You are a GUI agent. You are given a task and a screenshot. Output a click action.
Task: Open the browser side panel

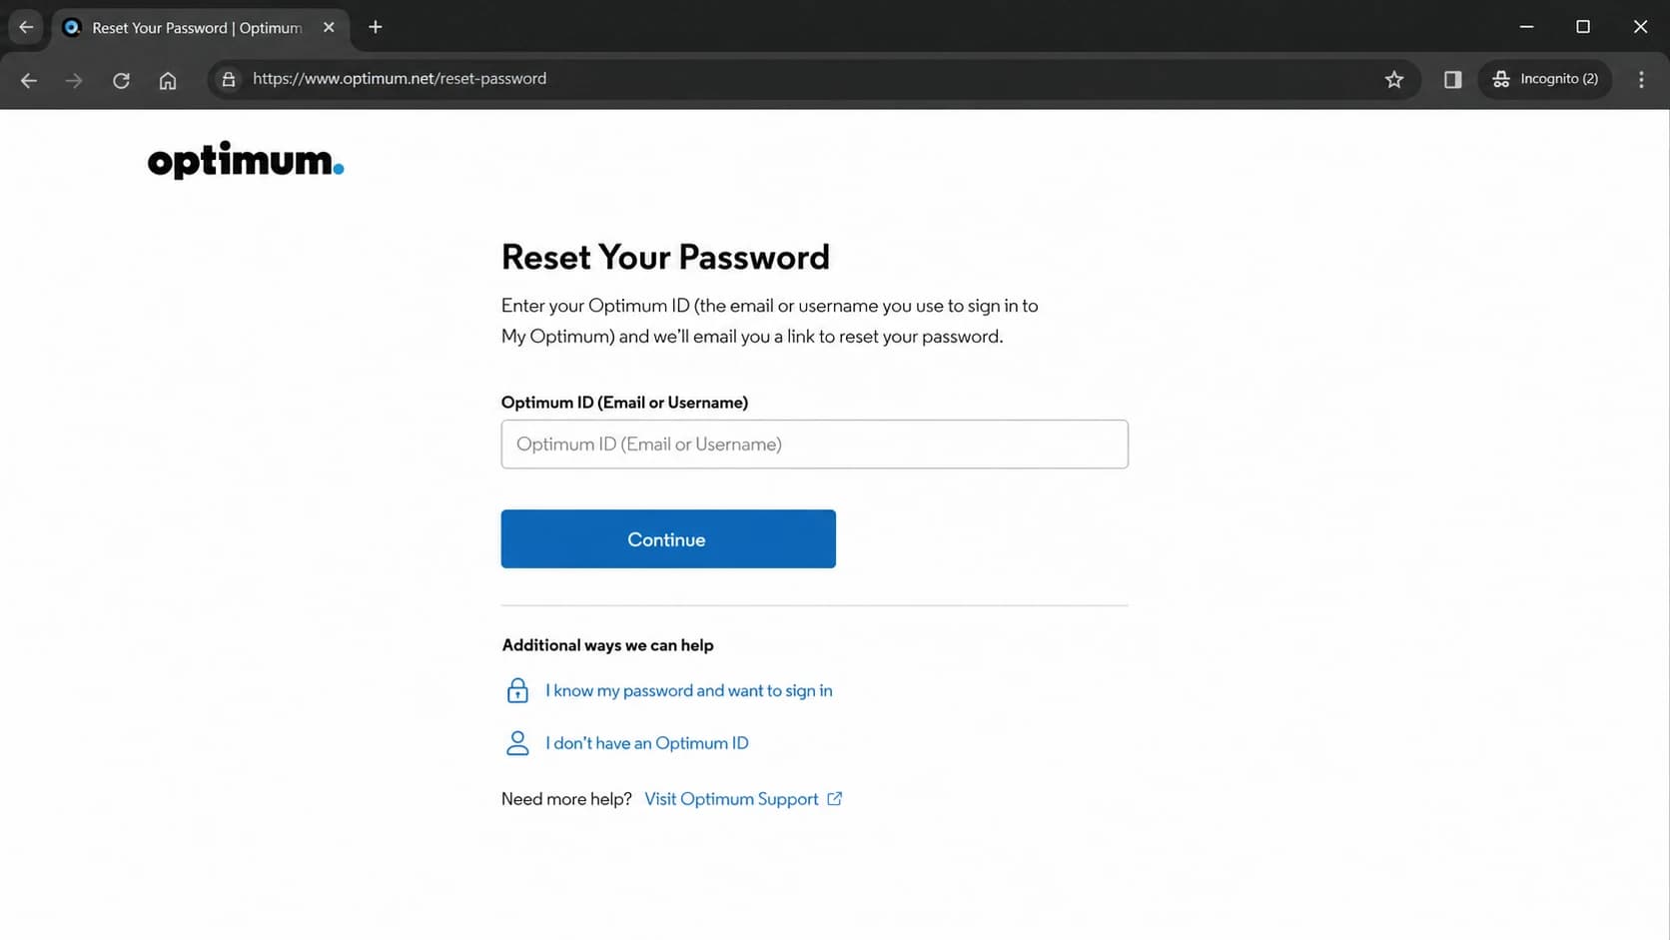pyautogui.click(x=1452, y=79)
